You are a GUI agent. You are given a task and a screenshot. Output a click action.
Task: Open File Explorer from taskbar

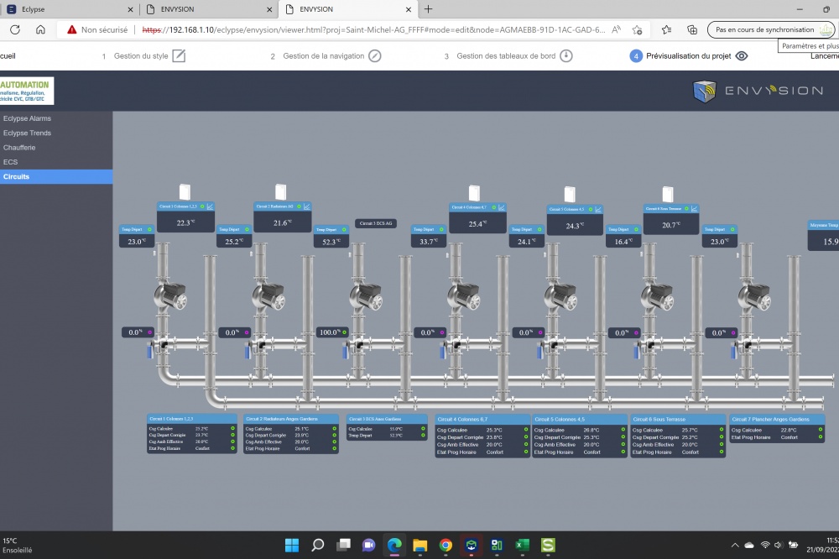tap(420, 545)
